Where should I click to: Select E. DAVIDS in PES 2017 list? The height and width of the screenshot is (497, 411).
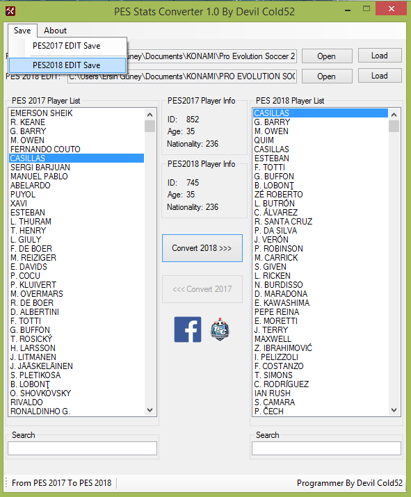click(x=76, y=266)
